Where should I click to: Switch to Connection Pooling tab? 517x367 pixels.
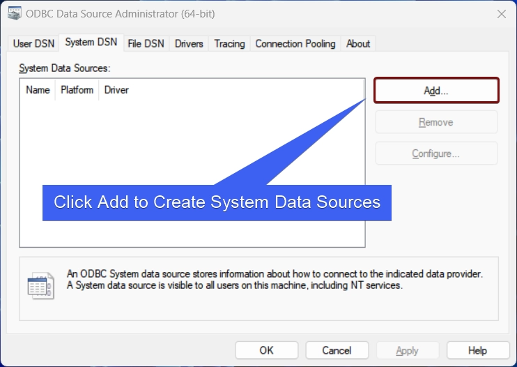(295, 43)
